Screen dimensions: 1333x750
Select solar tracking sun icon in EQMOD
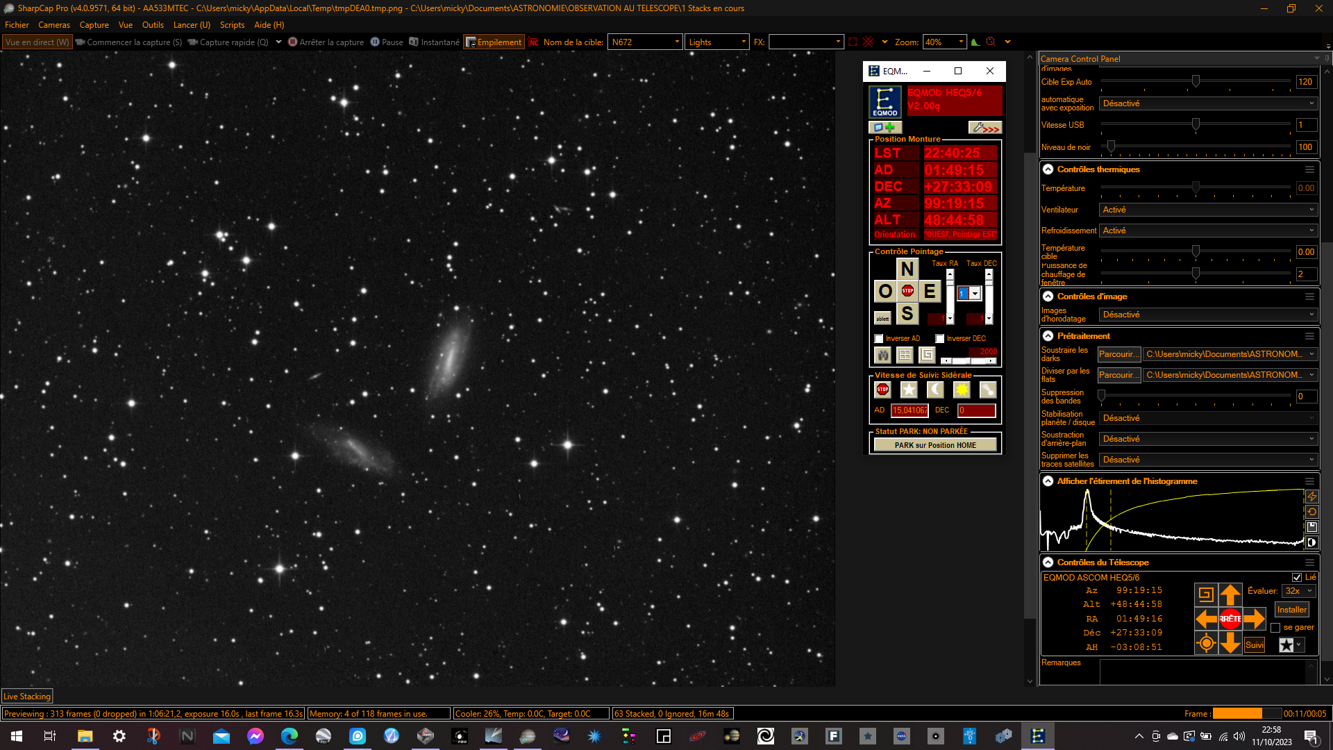962,390
